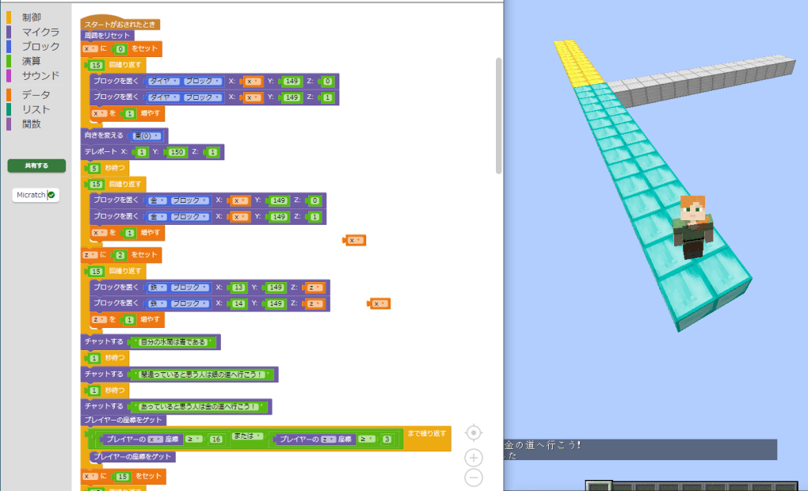Image resolution: width=808 pixels, height=491 pixels.
Task: Click the 共有する share button
Action: pyautogui.click(x=36, y=166)
